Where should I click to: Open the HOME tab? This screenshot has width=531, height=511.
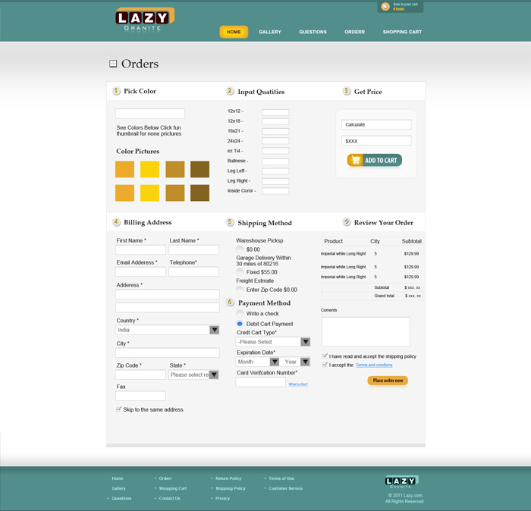234,32
